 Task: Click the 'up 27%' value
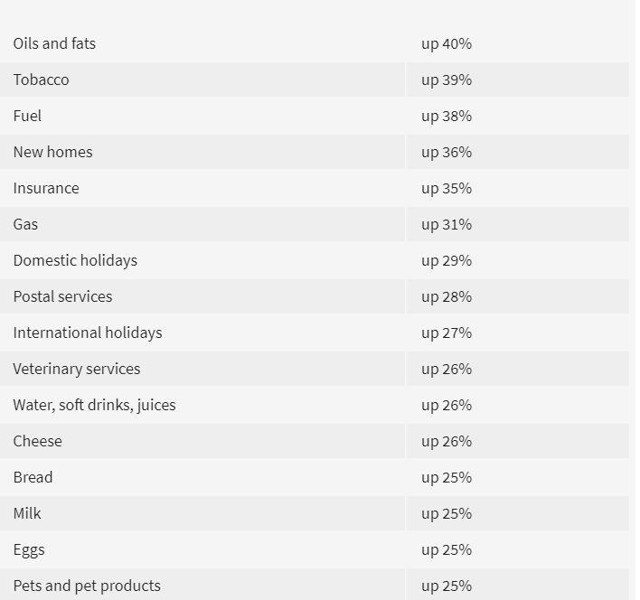[x=447, y=333]
